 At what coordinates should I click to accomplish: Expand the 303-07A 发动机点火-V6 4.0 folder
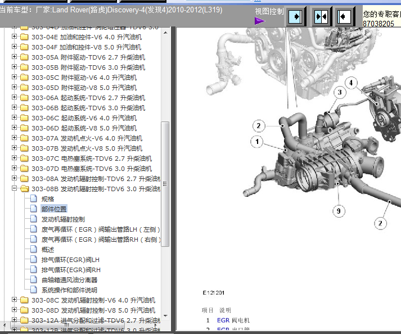click(x=14, y=138)
